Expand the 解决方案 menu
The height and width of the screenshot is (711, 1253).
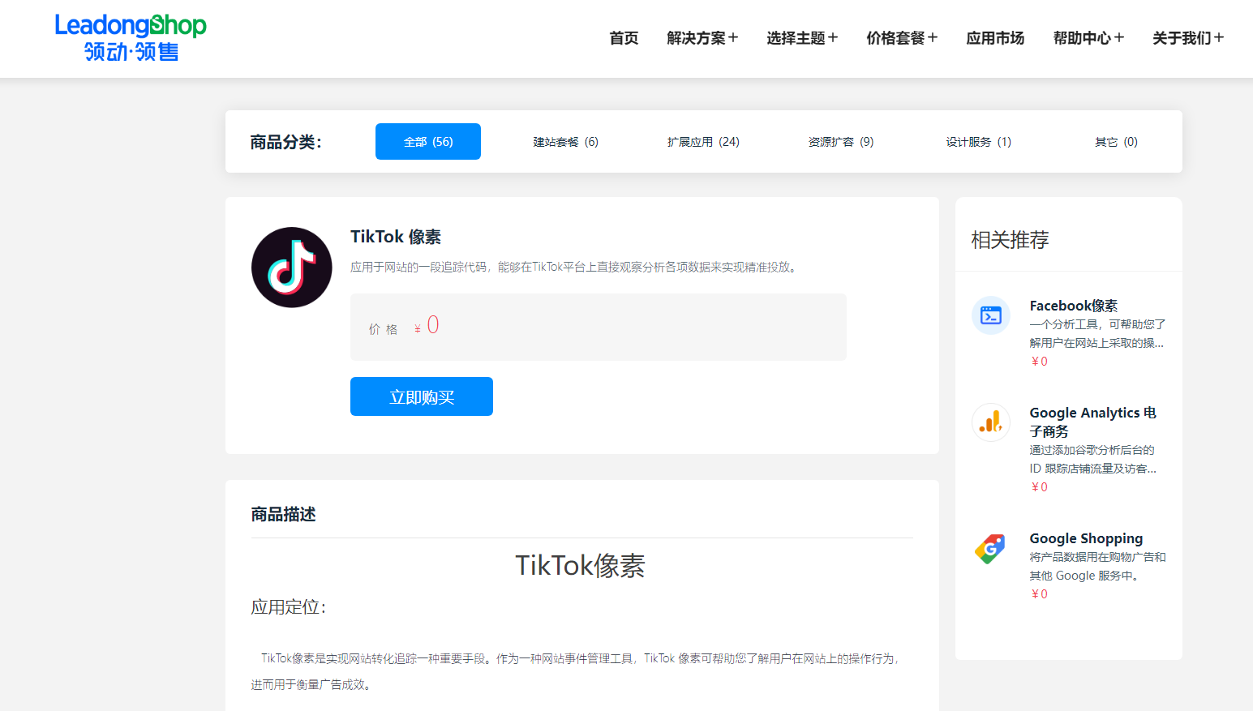point(702,38)
